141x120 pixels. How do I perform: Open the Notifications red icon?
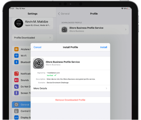click(16, 74)
